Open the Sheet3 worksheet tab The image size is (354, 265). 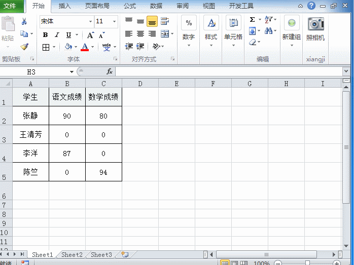101,255
